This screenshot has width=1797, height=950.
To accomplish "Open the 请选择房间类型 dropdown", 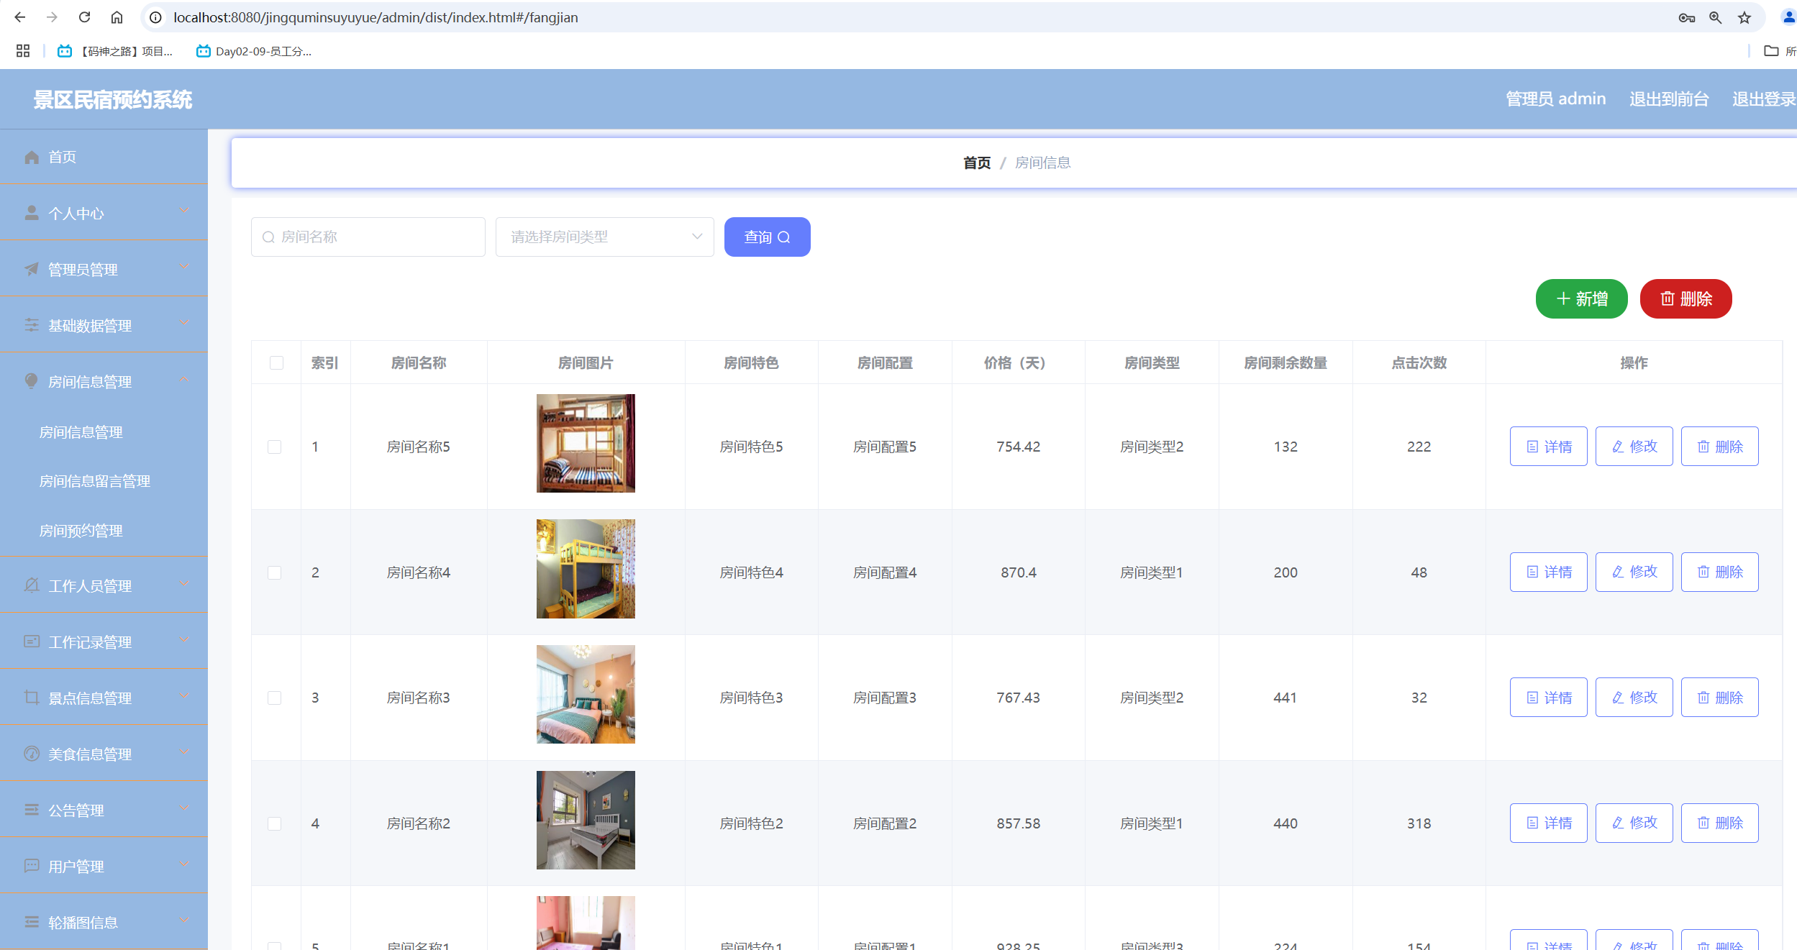I will coord(604,237).
